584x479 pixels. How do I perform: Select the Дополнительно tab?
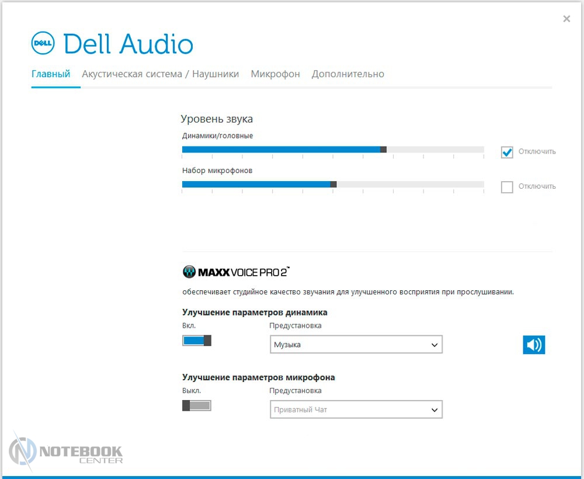(x=348, y=74)
